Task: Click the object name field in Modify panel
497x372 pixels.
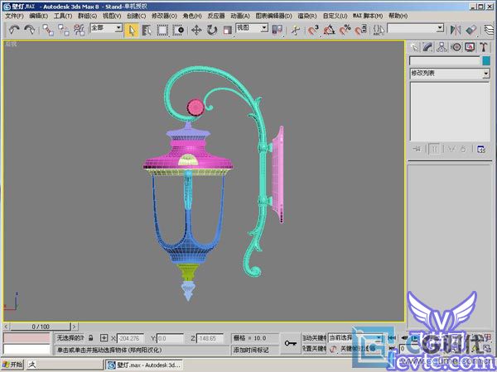Action: pos(445,60)
